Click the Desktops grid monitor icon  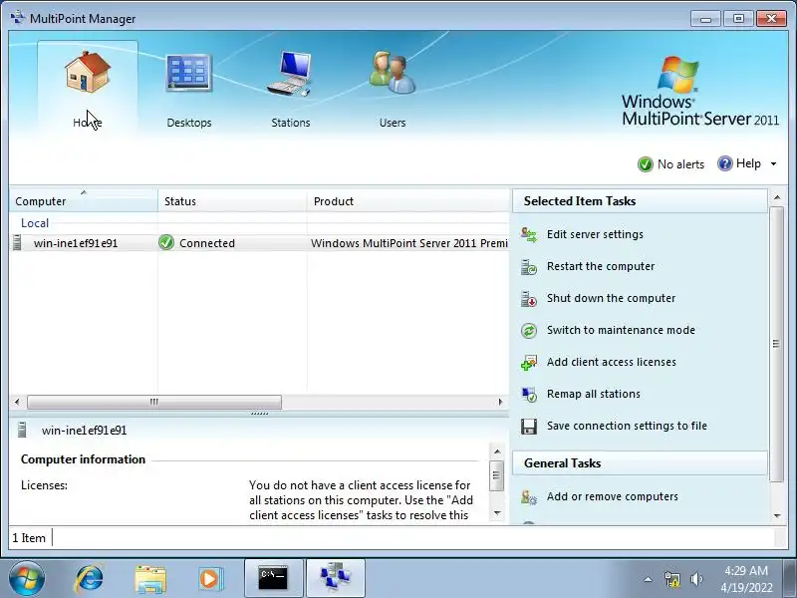pyautogui.click(x=188, y=73)
